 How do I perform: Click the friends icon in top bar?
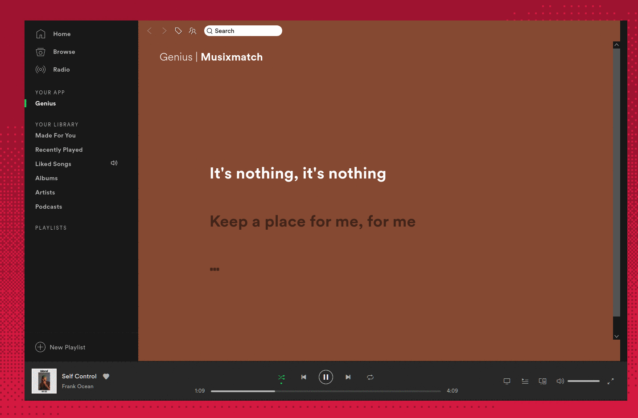tap(193, 31)
